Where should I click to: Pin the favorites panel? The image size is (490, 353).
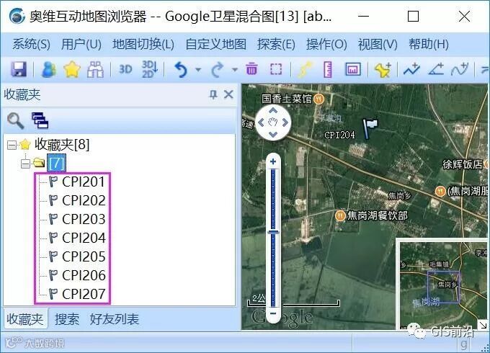213,94
